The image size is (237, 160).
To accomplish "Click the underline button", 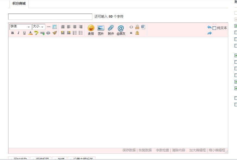I will pos(24,33).
